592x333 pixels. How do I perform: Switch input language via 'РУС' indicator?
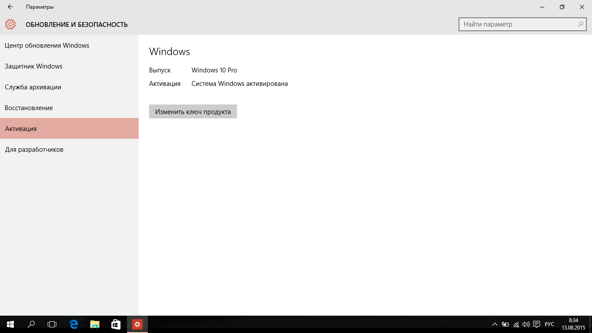(x=550, y=324)
